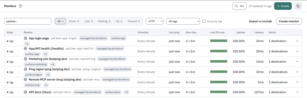Expand the +1 tags on Remote MCP server
Image resolution: width=307 pixels, height=98 pixels.
(46, 85)
